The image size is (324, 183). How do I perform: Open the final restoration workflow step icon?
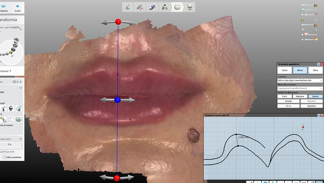[x=190, y=7]
